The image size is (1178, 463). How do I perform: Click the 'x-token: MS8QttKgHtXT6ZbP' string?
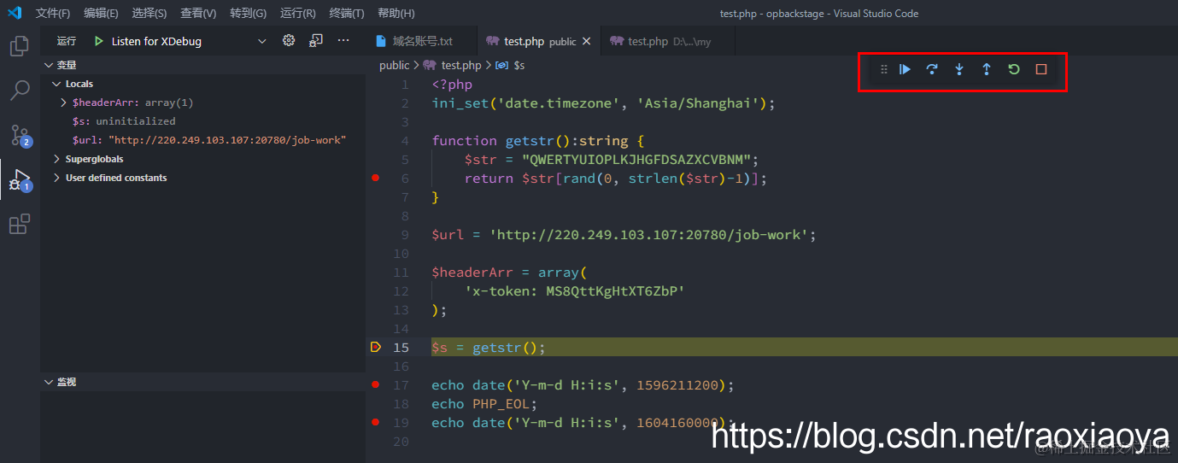(x=575, y=290)
